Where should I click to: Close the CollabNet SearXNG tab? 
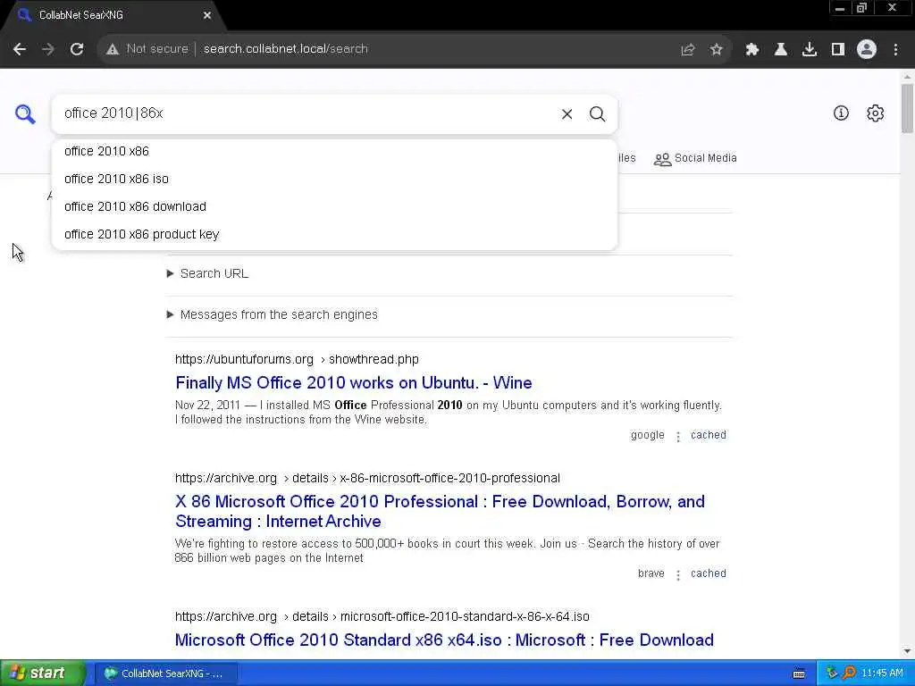pos(207,15)
